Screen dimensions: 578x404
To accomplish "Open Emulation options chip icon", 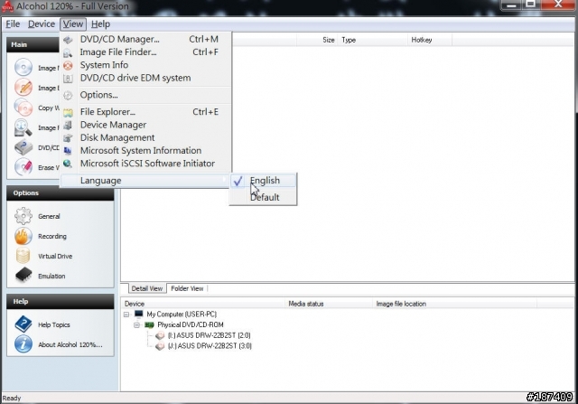I will (23, 275).
